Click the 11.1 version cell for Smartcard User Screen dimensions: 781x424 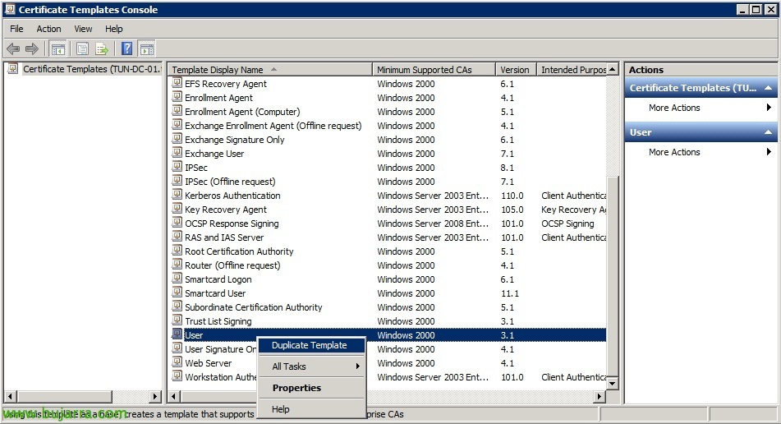(x=509, y=293)
